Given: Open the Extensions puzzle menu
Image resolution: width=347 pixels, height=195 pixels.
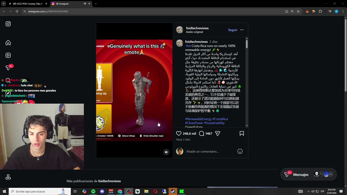Looking at the screenshot, I should coord(320,11).
